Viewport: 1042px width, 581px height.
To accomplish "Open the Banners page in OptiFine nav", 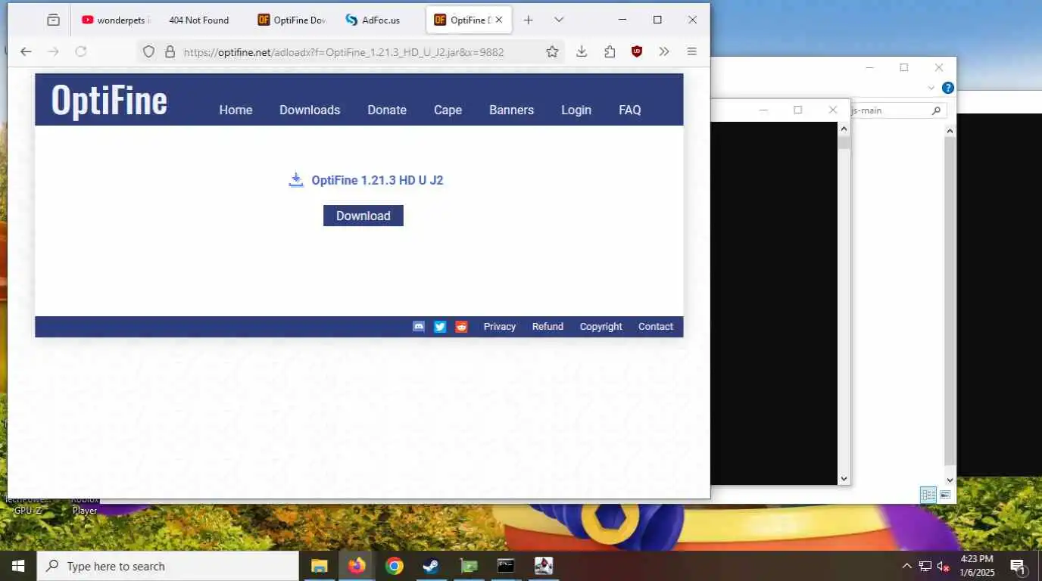I will (511, 110).
